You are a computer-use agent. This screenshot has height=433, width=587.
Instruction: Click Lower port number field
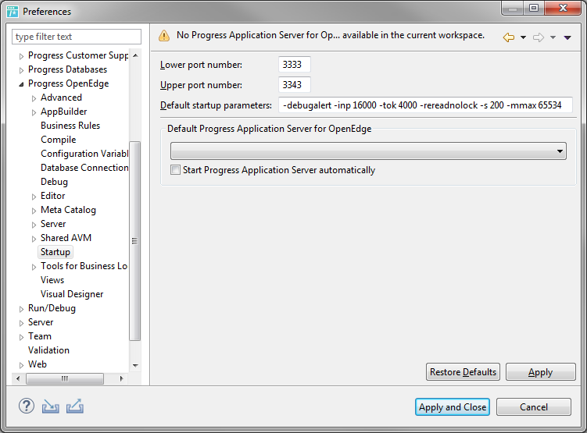(x=295, y=65)
